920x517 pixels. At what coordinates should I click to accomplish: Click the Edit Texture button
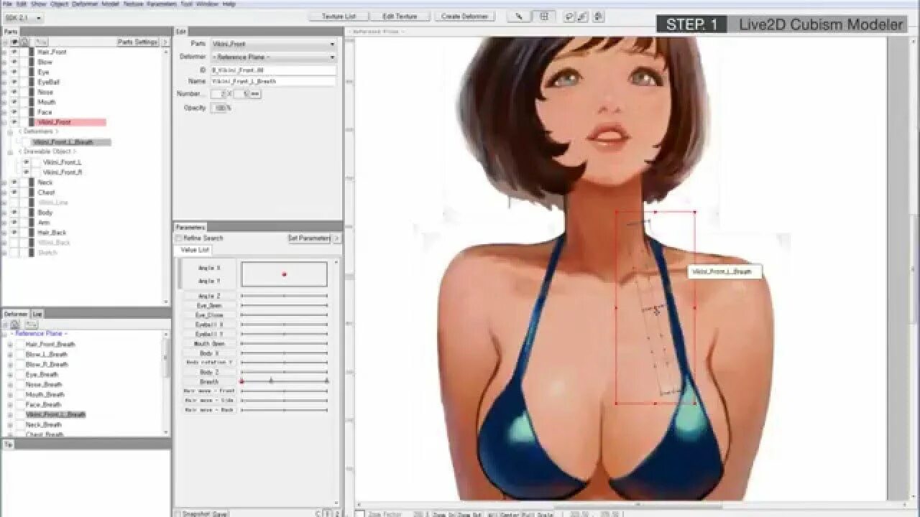coord(400,16)
